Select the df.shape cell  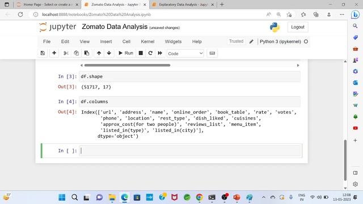click(x=190, y=76)
